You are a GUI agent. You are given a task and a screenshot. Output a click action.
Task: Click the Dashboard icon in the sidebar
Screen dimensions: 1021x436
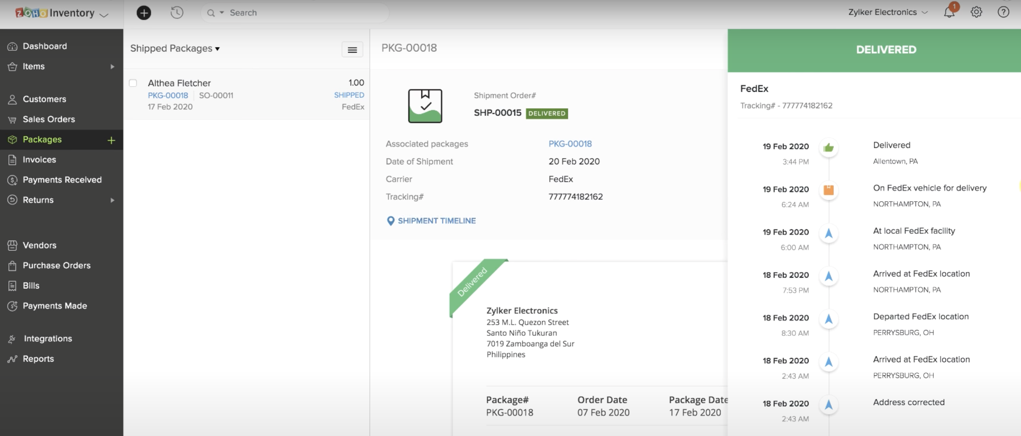(x=12, y=46)
